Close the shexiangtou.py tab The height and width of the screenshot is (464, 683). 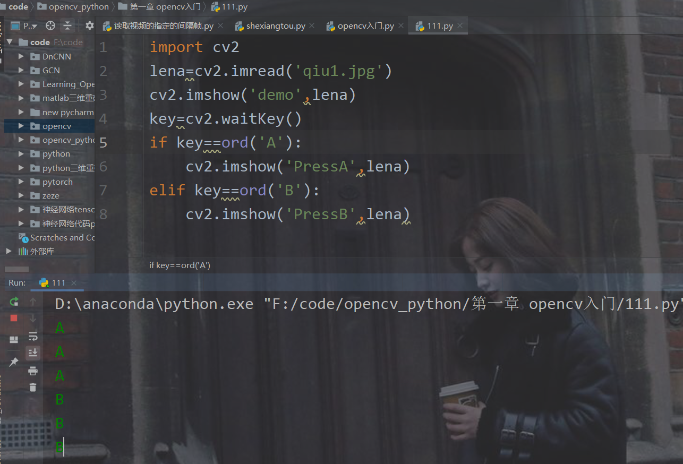pos(312,25)
